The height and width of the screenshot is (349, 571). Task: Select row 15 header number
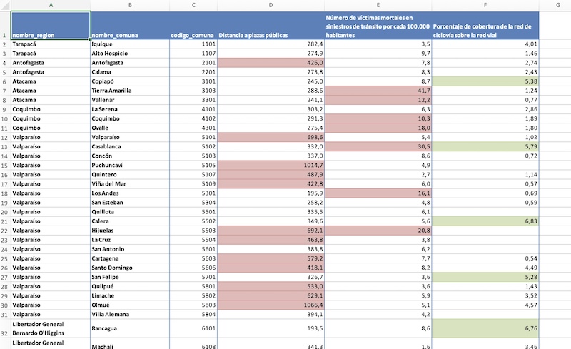[x=5, y=166]
